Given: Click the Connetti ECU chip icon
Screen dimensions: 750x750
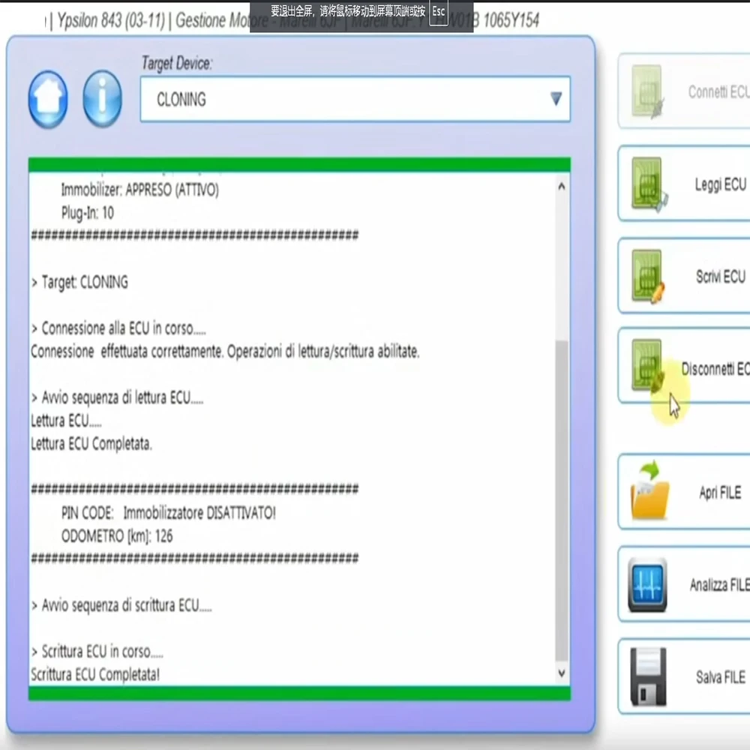Looking at the screenshot, I should pyautogui.click(x=647, y=91).
